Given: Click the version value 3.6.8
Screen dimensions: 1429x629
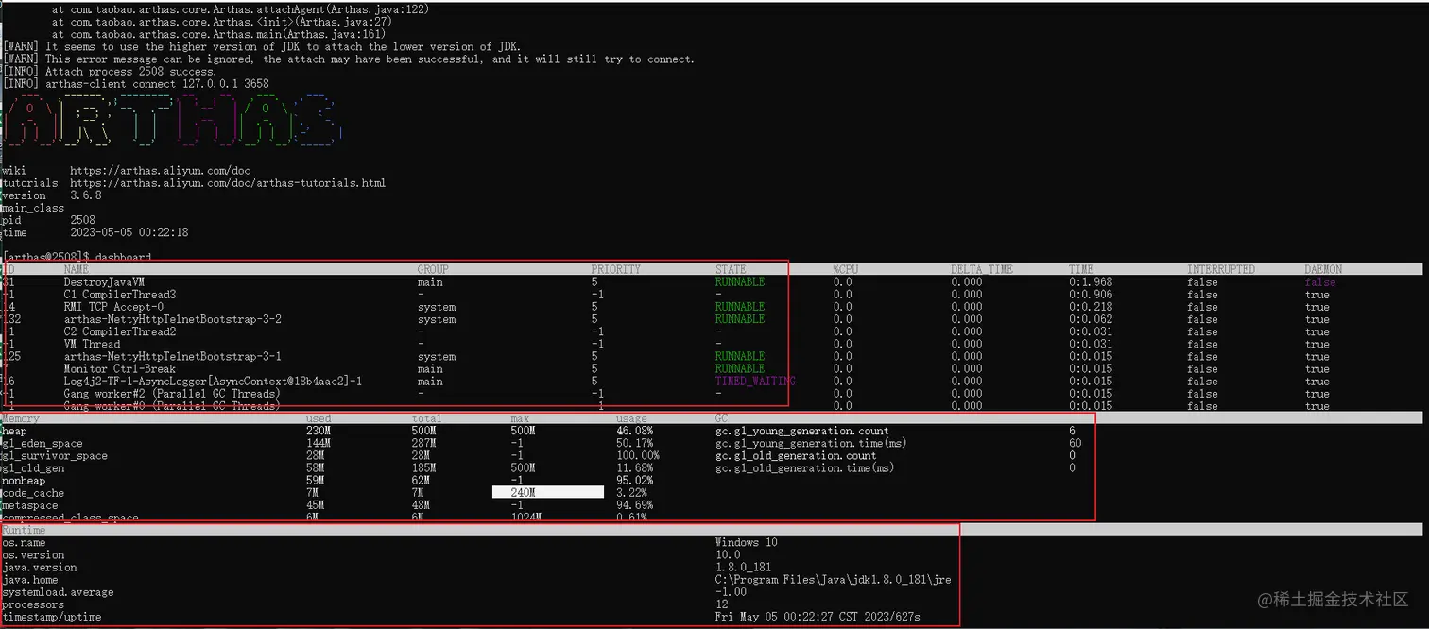Looking at the screenshot, I should (86, 195).
